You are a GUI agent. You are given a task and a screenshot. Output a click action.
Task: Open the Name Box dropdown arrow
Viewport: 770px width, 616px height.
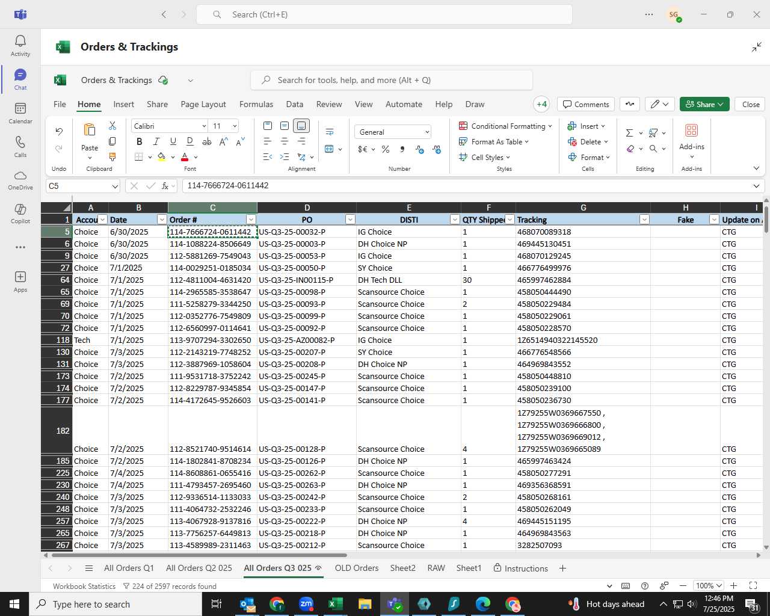[x=114, y=186]
